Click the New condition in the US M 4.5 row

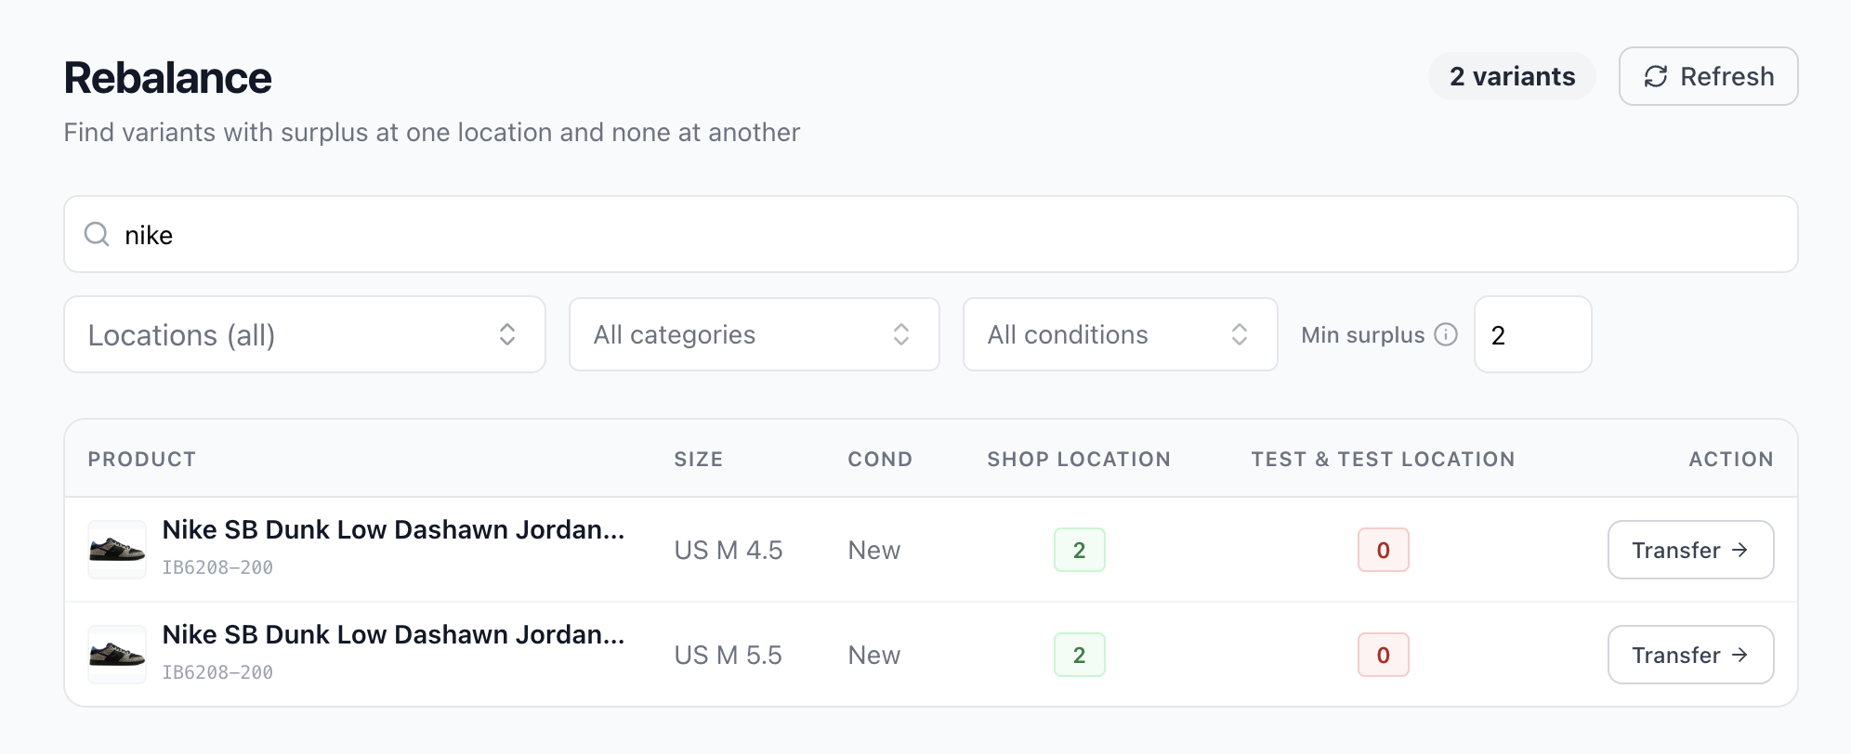point(874,550)
